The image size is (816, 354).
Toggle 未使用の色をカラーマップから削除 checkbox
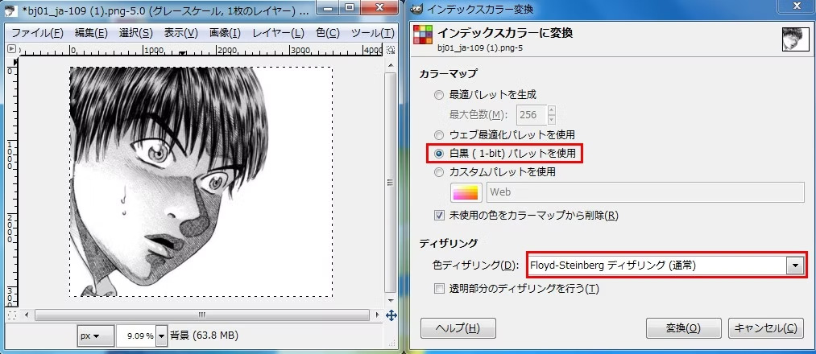(439, 215)
